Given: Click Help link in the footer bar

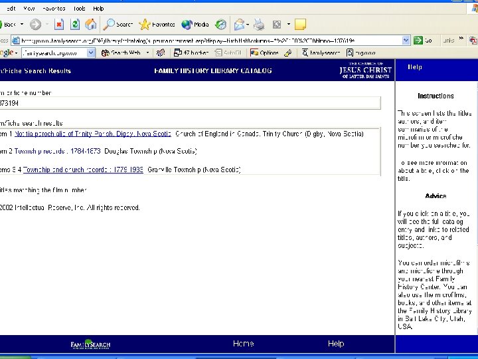Looking at the screenshot, I should pyautogui.click(x=336, y=344).
